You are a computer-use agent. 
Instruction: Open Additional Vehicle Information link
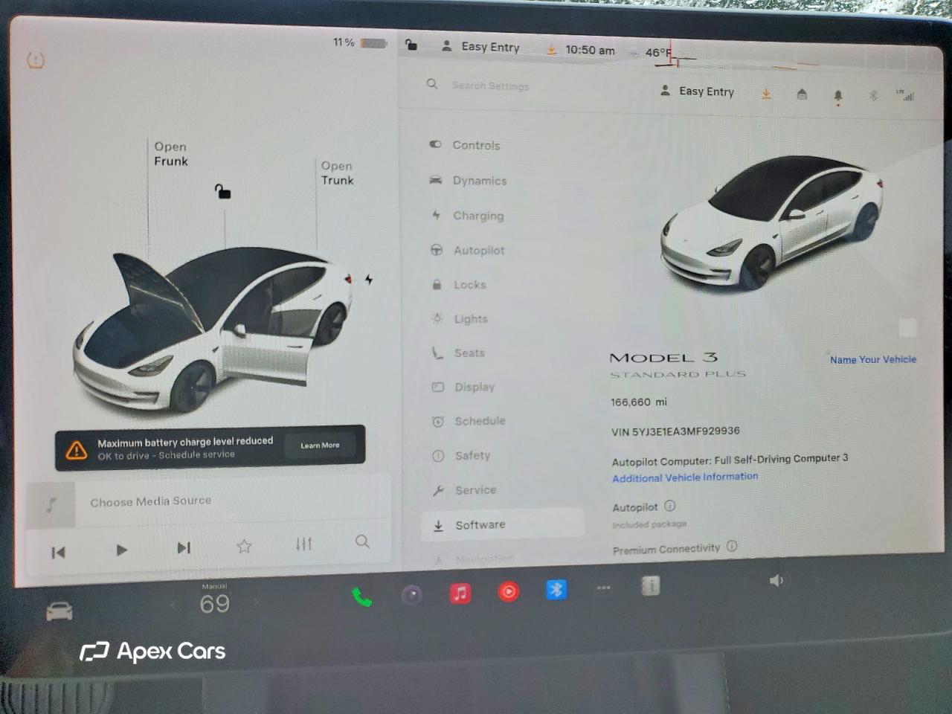tap(685, 477)
